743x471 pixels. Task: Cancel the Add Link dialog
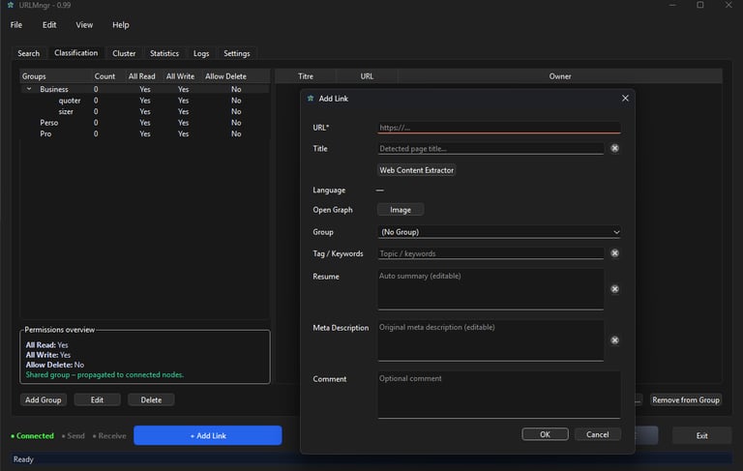[x=598, y=434]
